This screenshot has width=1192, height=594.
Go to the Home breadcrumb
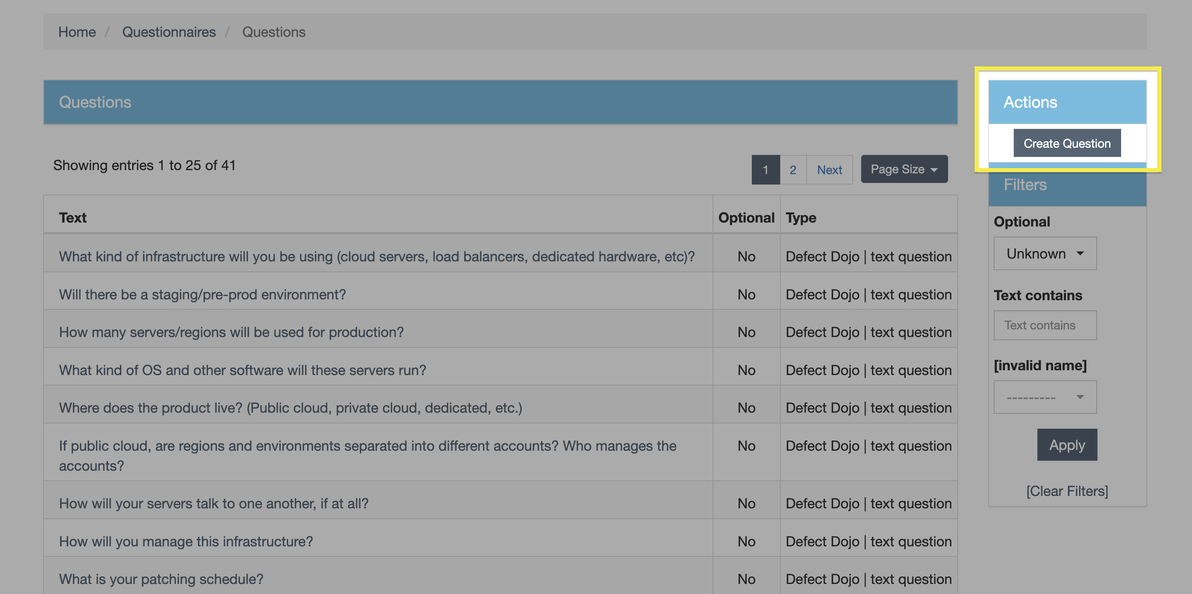(x=77, y=32)
